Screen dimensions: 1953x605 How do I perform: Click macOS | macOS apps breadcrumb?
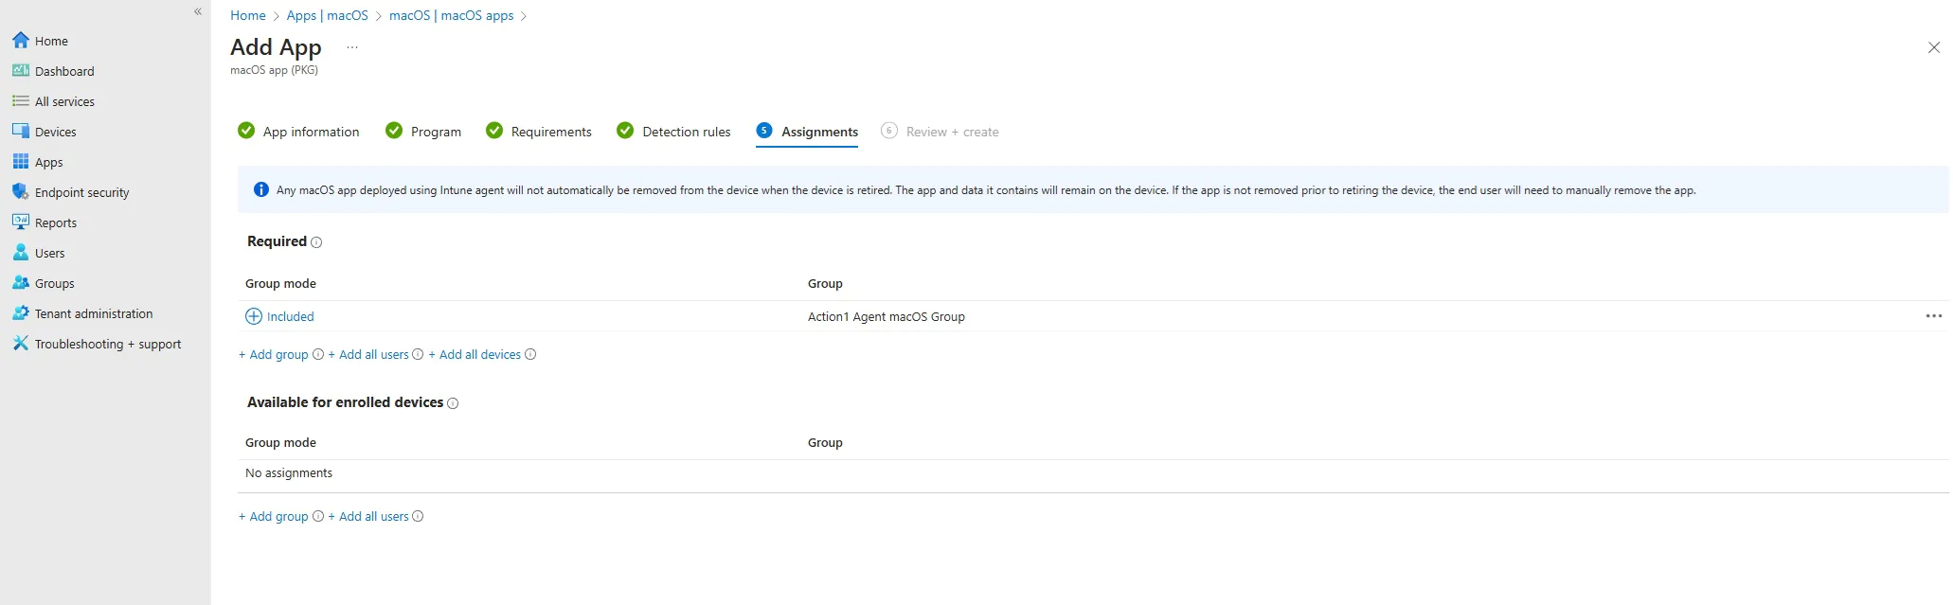(x=451, y=15)
